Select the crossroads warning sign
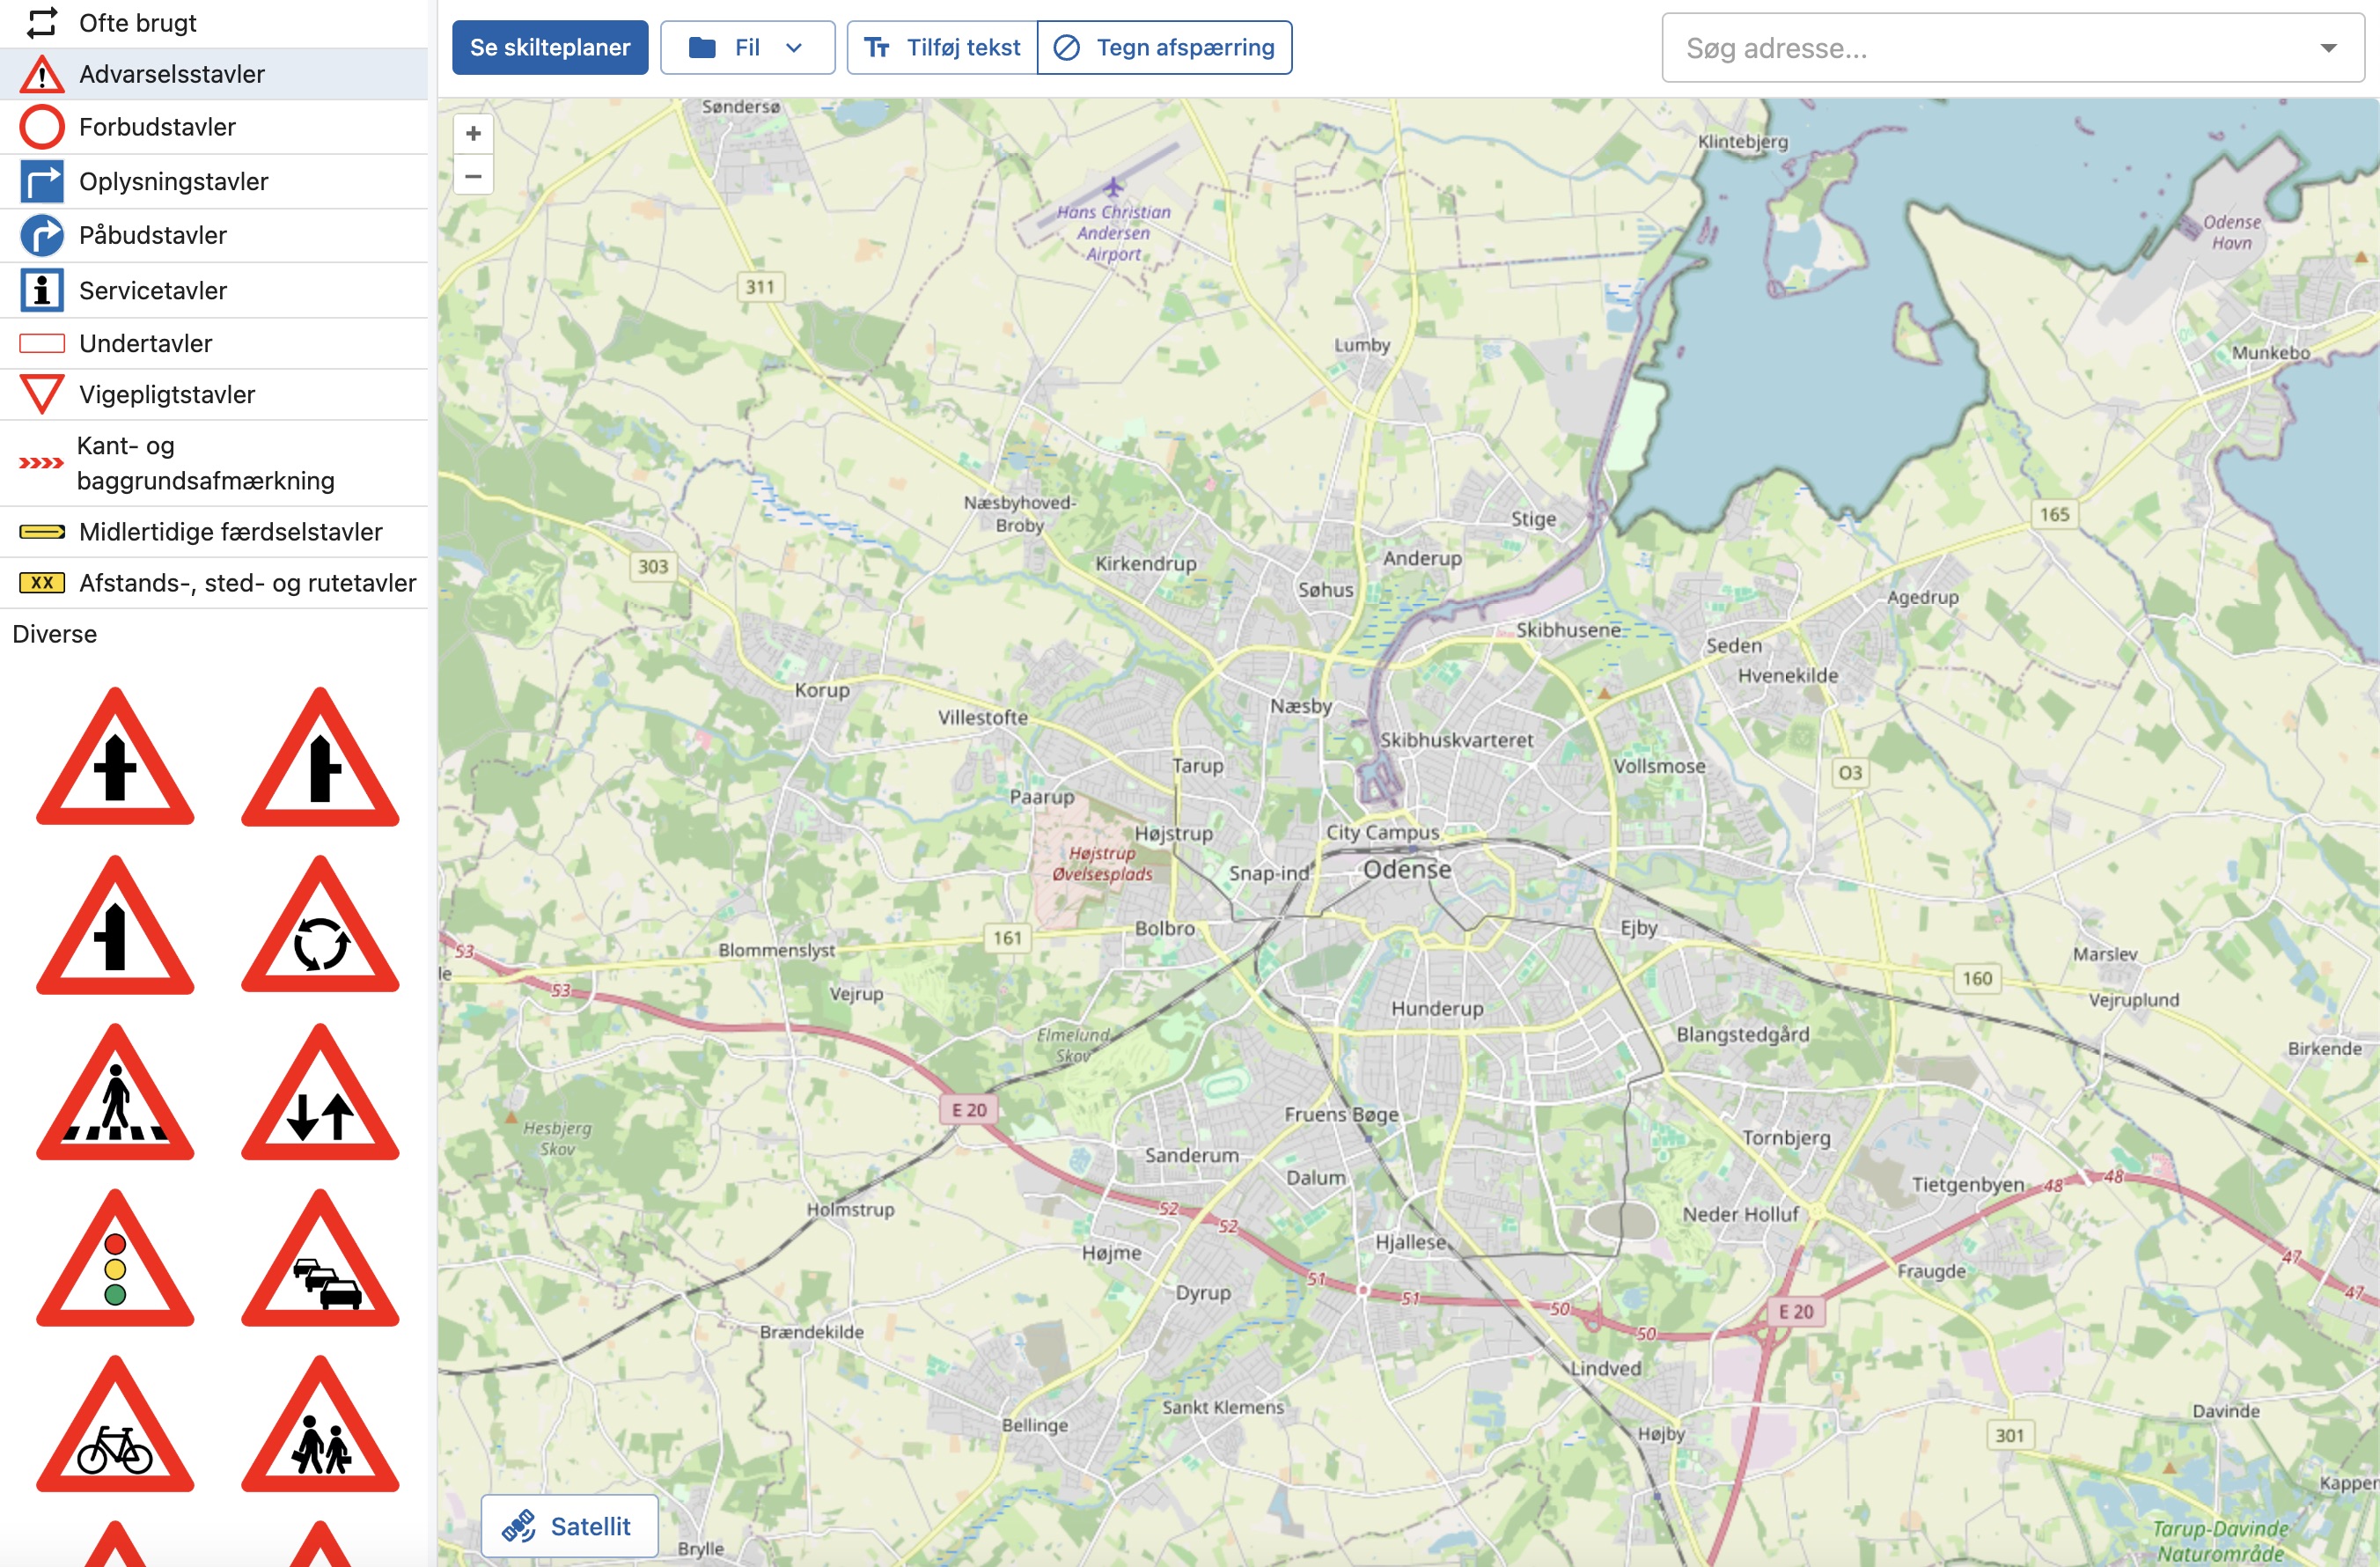This screenshot has width=2380, height=1567. [115, 764]
